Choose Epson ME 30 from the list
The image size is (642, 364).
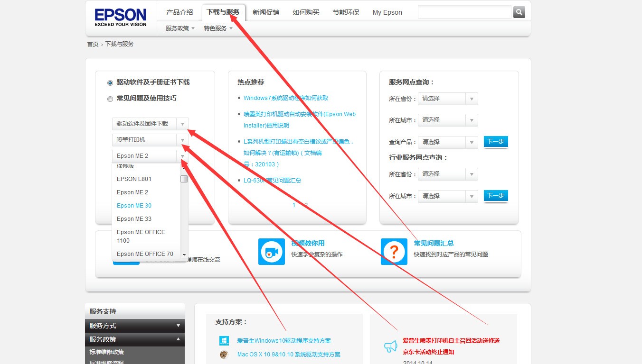[134, 206]
